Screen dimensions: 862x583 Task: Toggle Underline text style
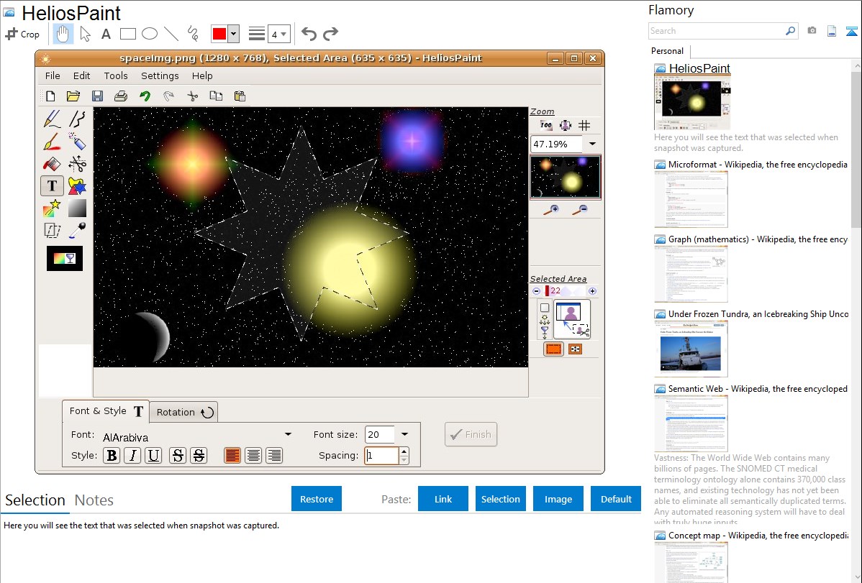pyautogui.click(x=153, y=456)
